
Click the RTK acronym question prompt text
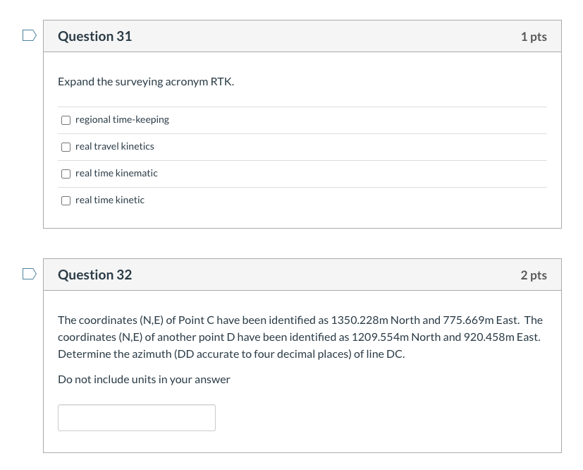tap(146, 81)
